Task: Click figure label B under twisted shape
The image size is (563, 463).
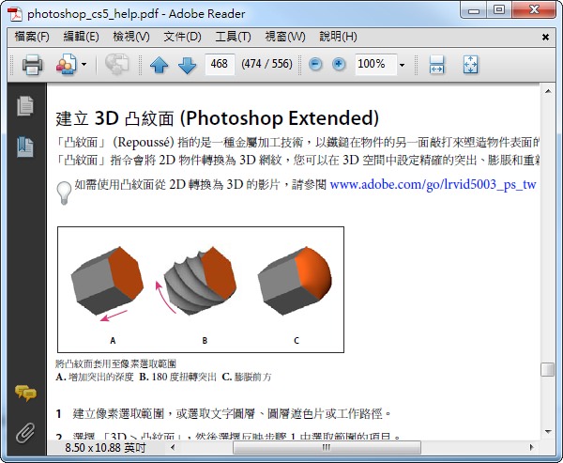Action: [x=205, y=340]
